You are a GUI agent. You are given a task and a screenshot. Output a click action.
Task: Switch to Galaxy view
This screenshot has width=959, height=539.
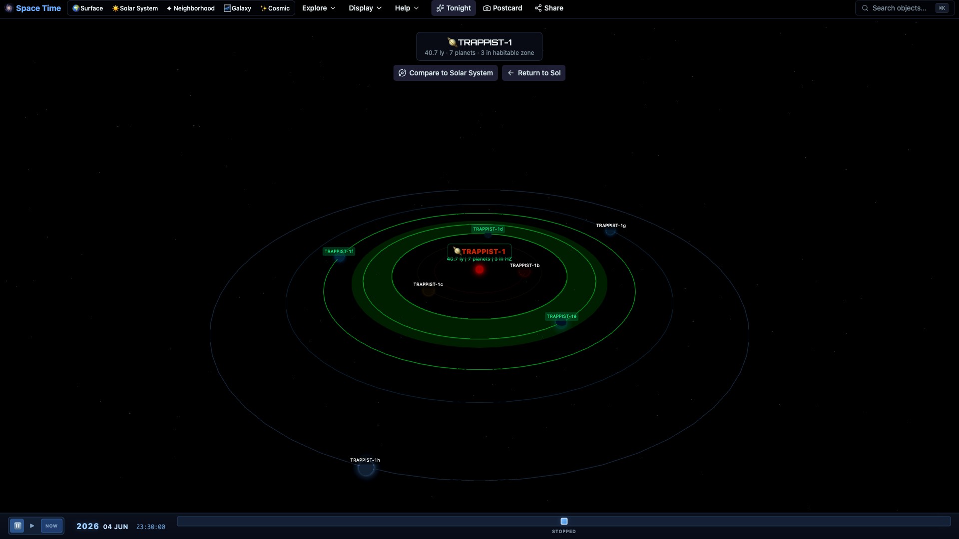[x=238, y=8]
